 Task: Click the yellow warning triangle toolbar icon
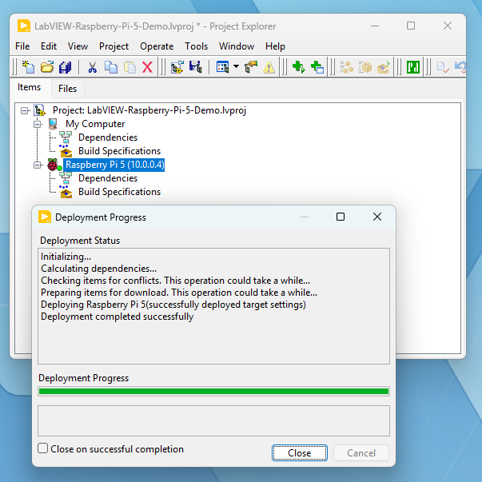tap(269, 67)
